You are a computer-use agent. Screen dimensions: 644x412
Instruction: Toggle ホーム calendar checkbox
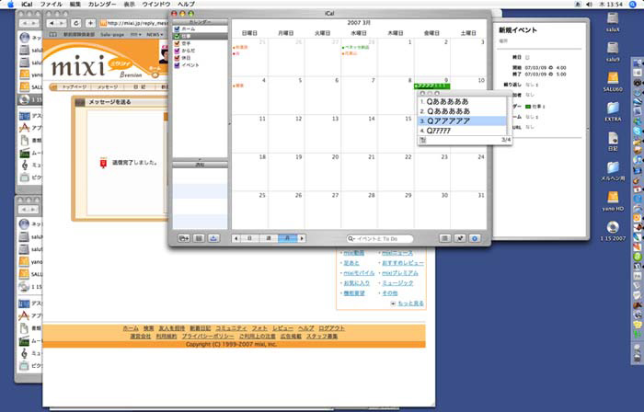[x=177, y=29]
